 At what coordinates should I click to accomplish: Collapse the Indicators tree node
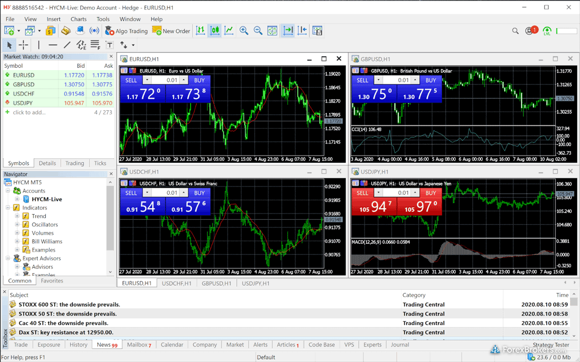pyautogui.click(x=8, y=207)
